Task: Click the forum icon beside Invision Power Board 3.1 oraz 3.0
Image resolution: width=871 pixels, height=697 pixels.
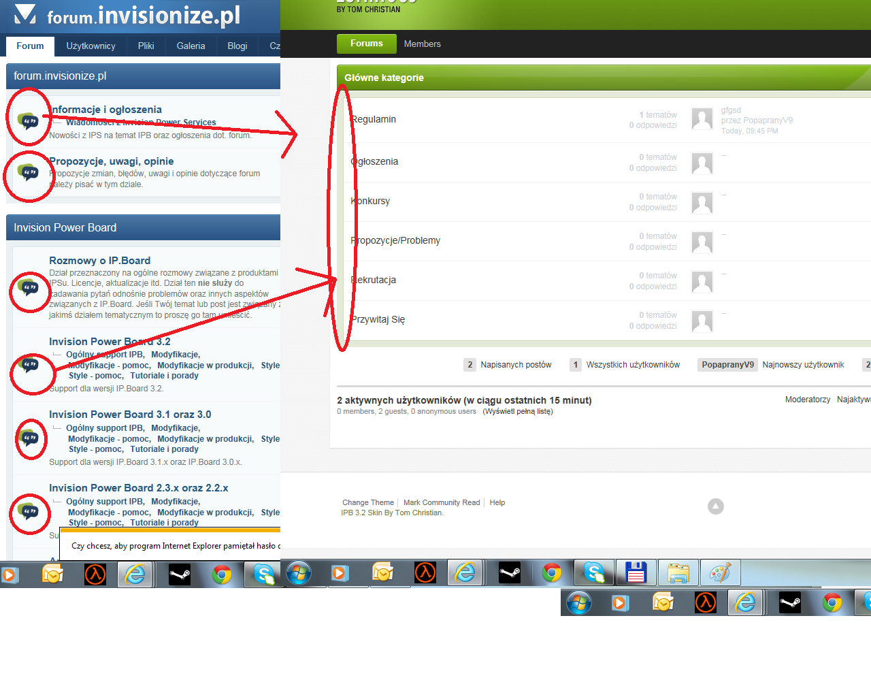Action: 29,438
